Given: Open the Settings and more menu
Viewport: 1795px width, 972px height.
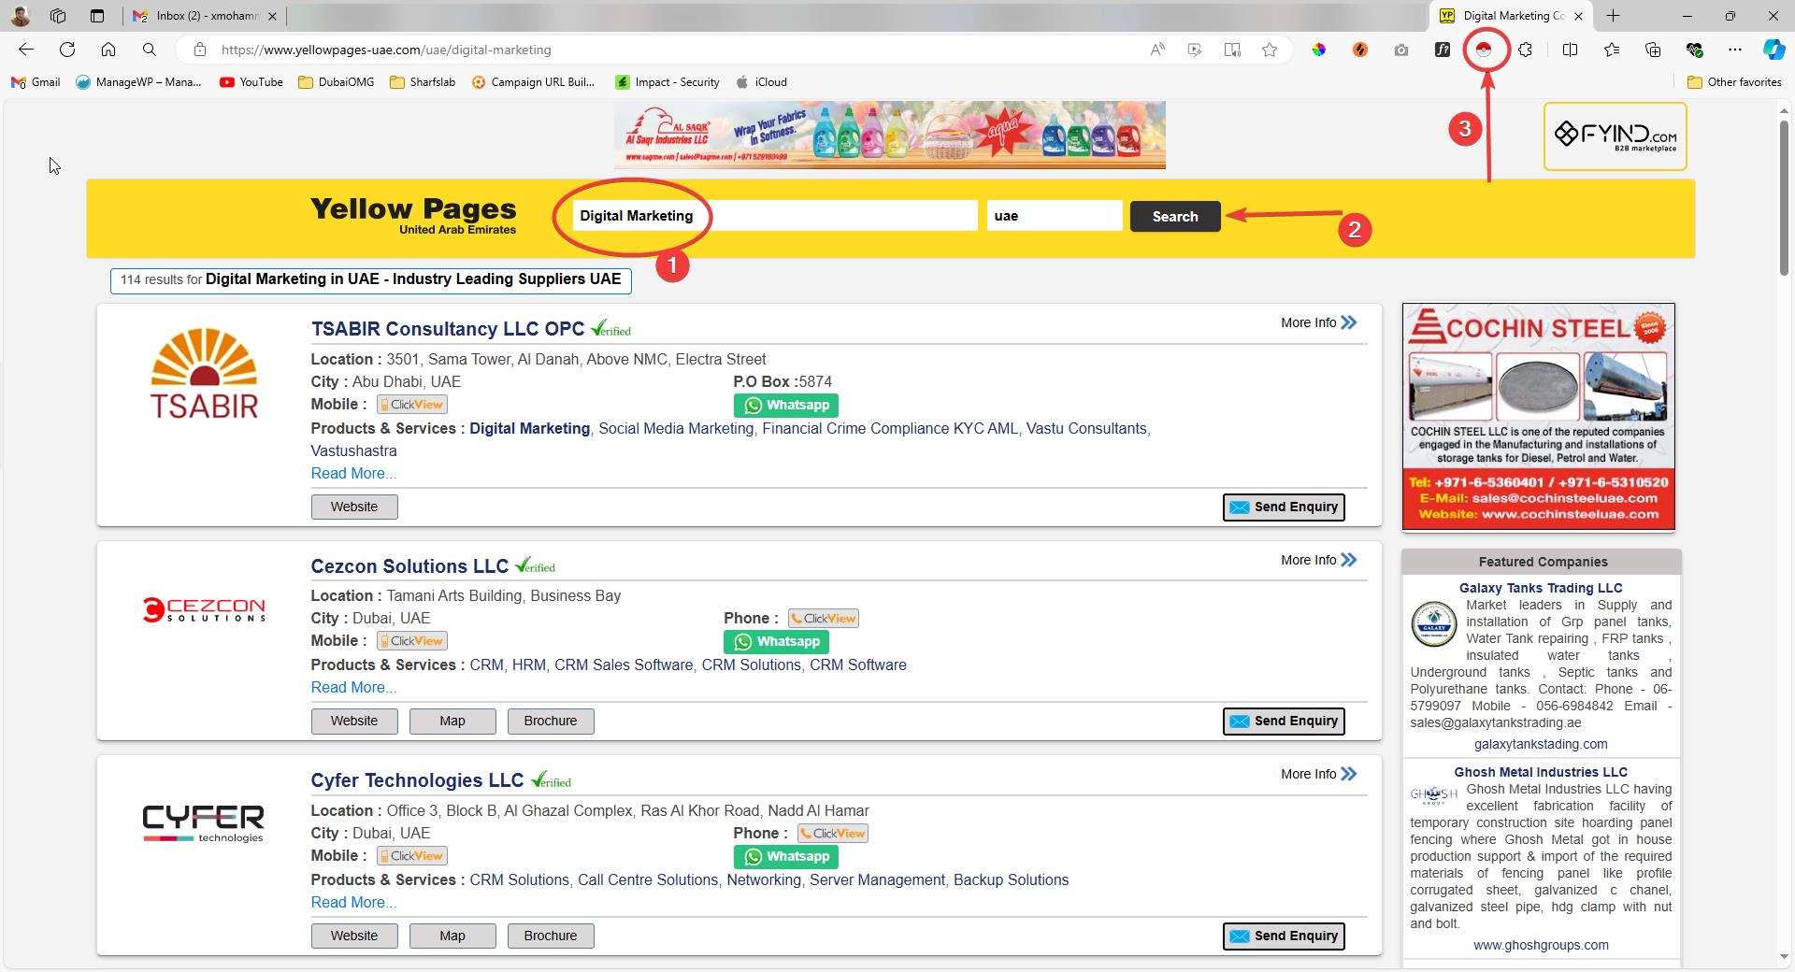Looking at the screenshot, I should (1735, 50).
